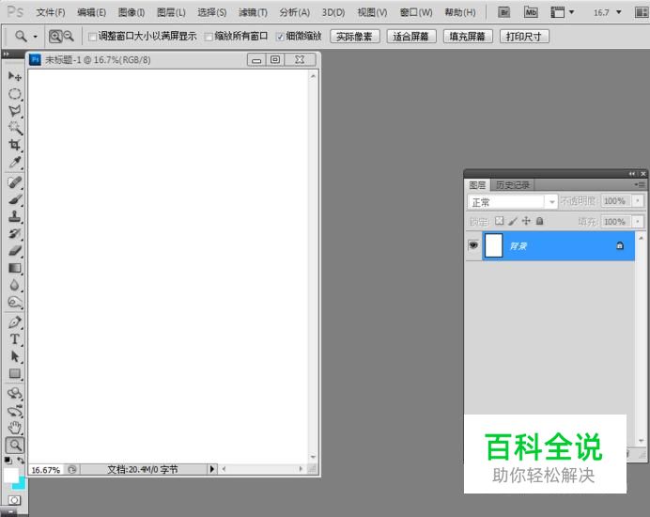Viewport: 650px width, 517px height.
Task: Select the Blur tool
Action: coord(14,285)
